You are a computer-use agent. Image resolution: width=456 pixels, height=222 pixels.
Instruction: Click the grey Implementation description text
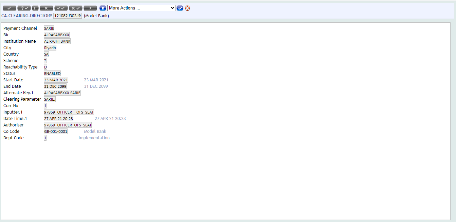coord(94,138)
